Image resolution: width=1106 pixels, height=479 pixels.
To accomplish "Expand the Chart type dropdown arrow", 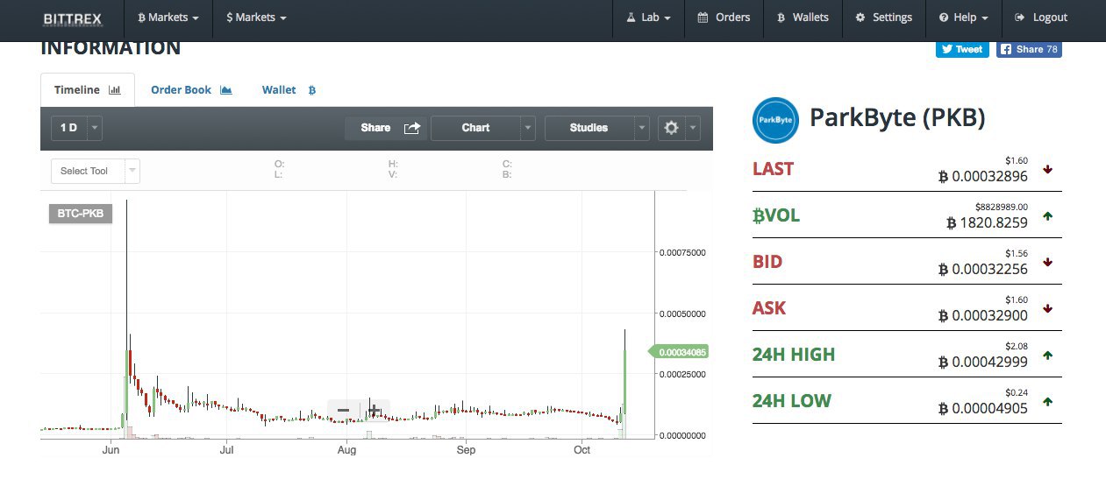I will 527,128.
